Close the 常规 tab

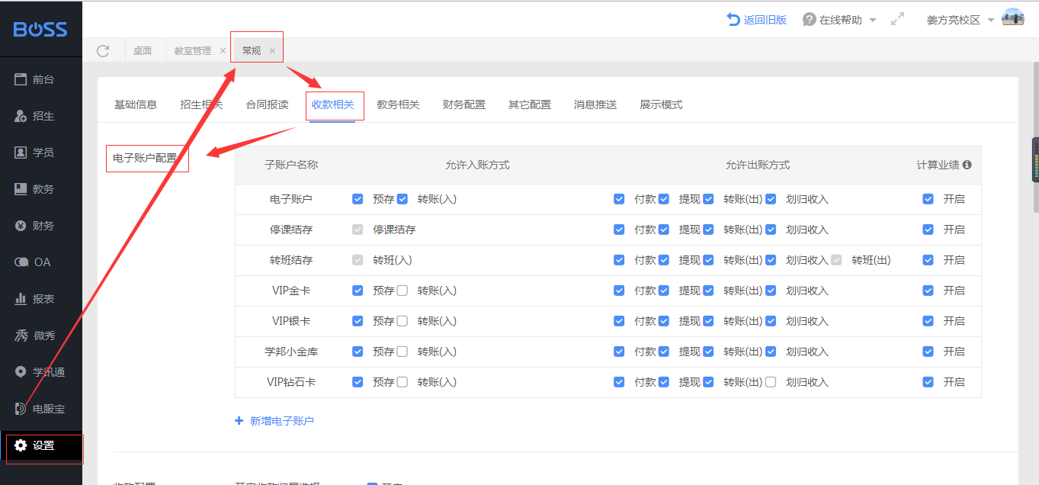coord(272,51)
